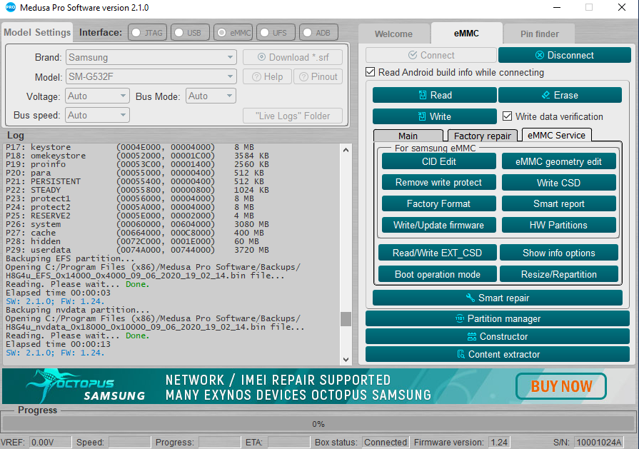Click the log line "P29: userdata"

tap(137, 250)
